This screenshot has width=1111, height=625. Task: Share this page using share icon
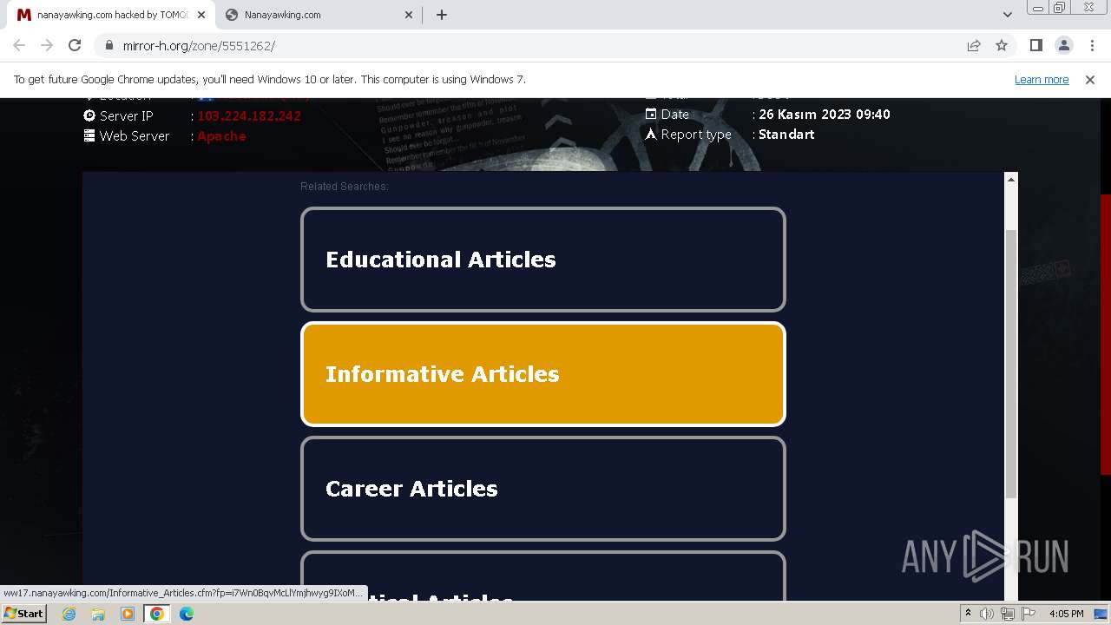(x=974, y=45)
